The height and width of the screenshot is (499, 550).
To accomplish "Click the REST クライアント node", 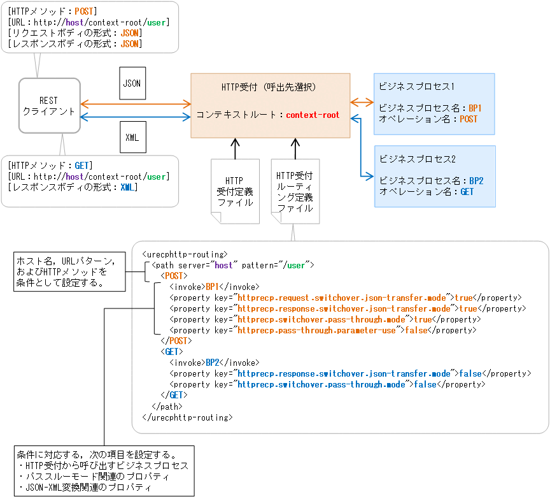I will [49, 105].
